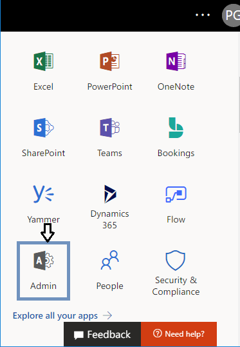This screenshot has width=240, height=347.
Task: Launch Microsoft Teams icon
Action: [x=110, y=128]
